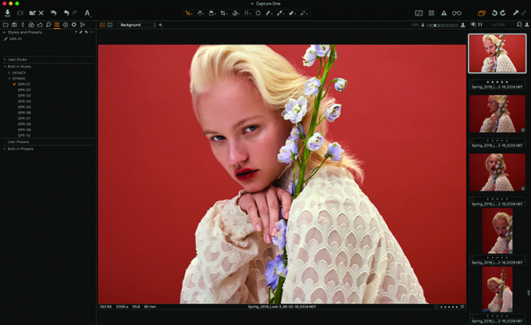The image size is (531, 325).
Task: Click the orange Edit selected variants icon
Action: pyautogui.click(x=482, y=12)
